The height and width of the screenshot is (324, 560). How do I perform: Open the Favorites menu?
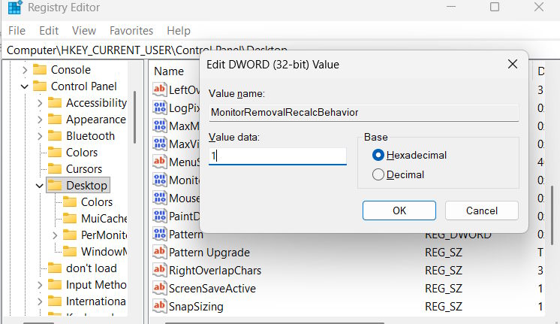[x=131, y=31]
